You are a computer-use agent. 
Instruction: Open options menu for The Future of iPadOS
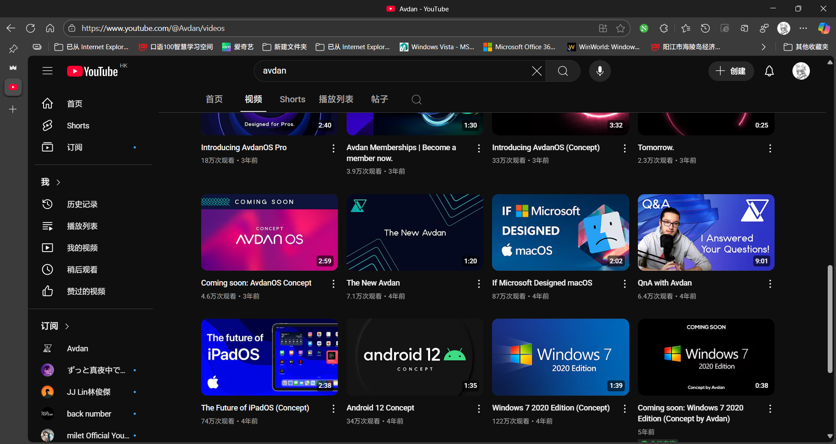pyautogui.click(x=334, y=409)
